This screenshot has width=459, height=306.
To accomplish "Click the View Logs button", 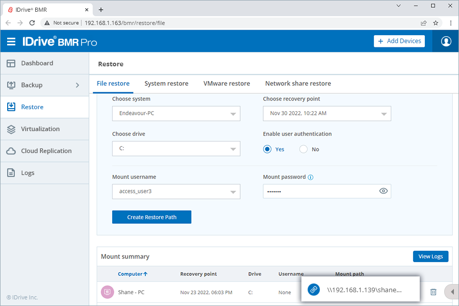I will click(430, 256).
